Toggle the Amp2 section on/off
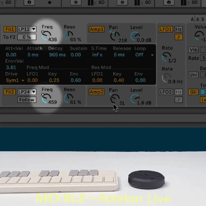This screenshot has height=206, width=206. coord(97,92)
